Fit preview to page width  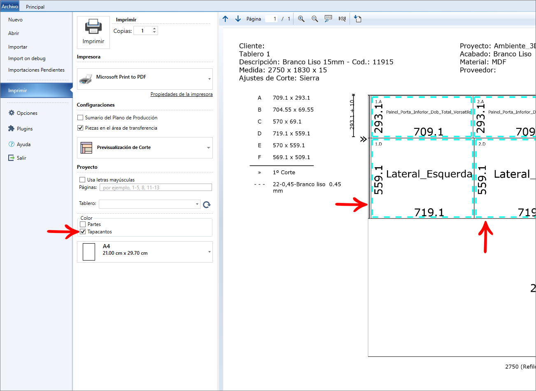coord(342,19)
